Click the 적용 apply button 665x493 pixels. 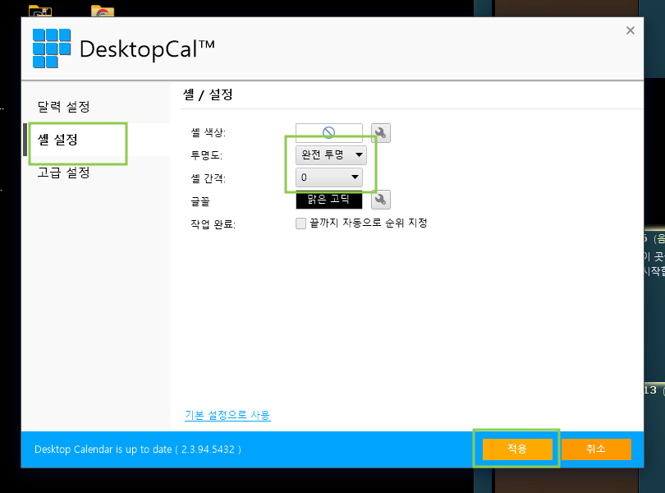coord(517,449)
